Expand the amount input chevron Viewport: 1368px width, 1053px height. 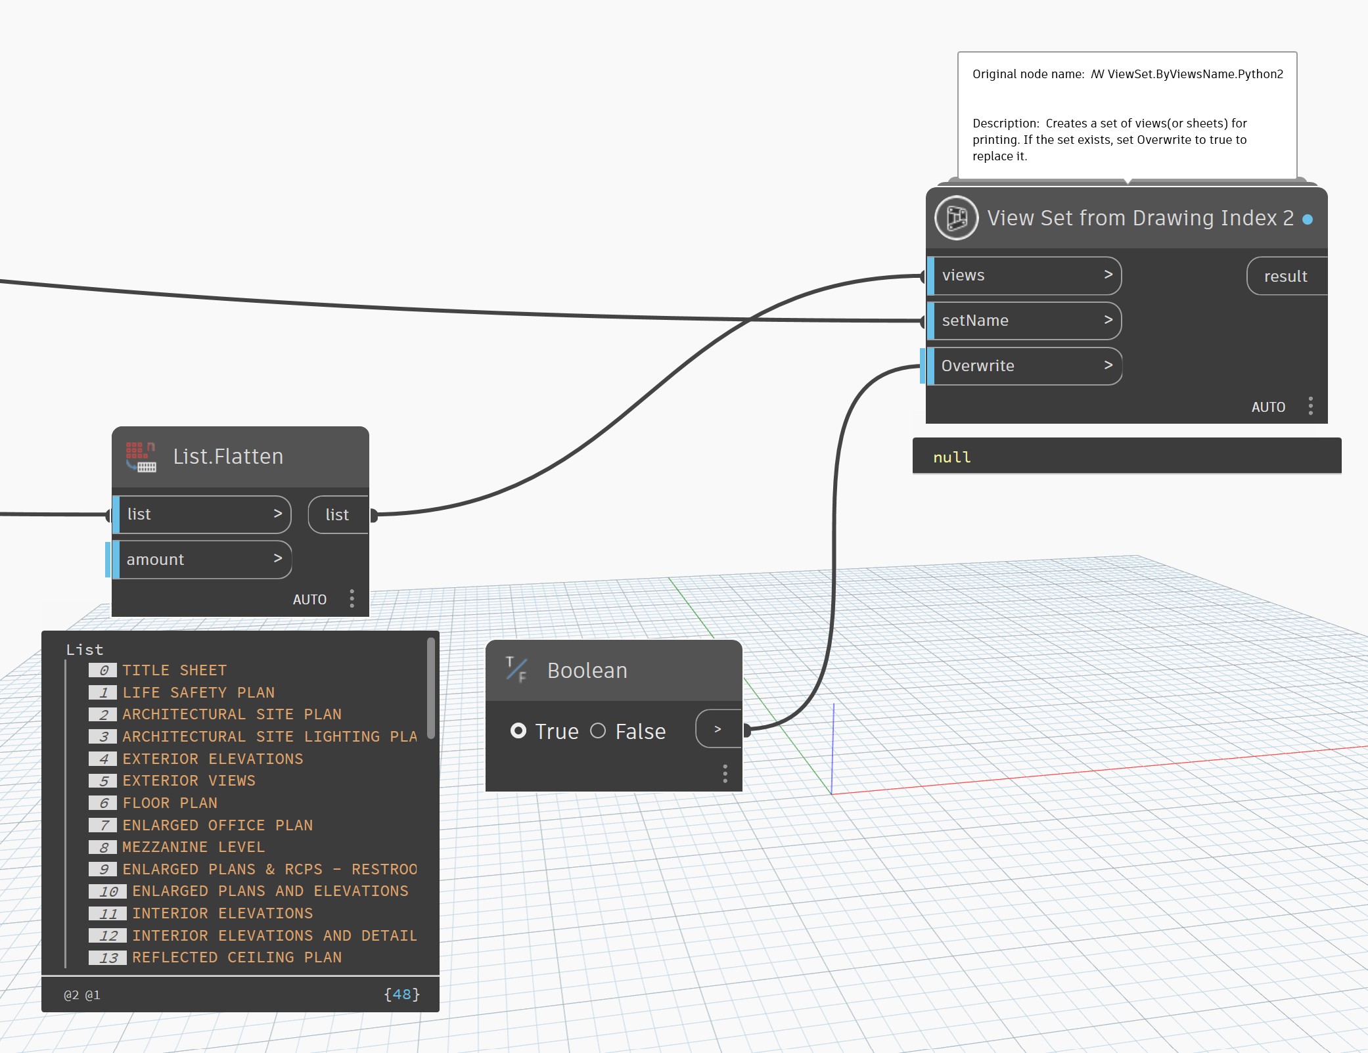tap(279, 559)
